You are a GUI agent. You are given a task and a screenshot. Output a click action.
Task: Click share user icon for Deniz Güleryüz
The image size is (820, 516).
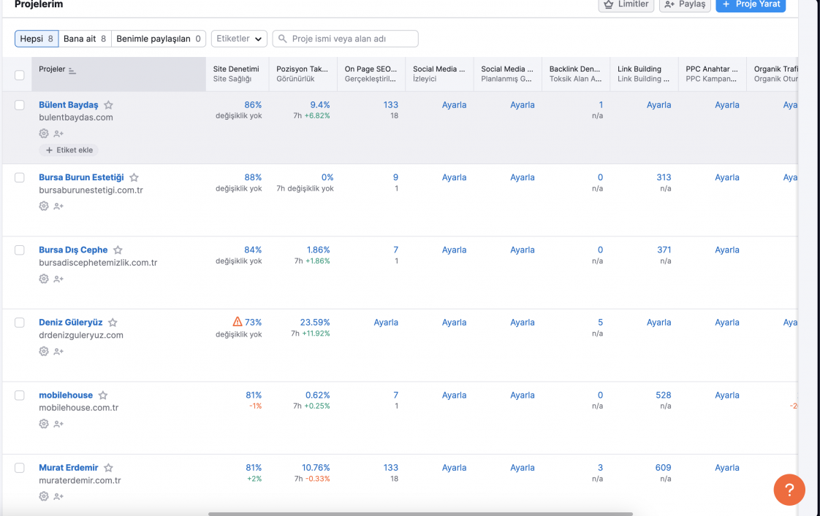(x=58, y=352)
